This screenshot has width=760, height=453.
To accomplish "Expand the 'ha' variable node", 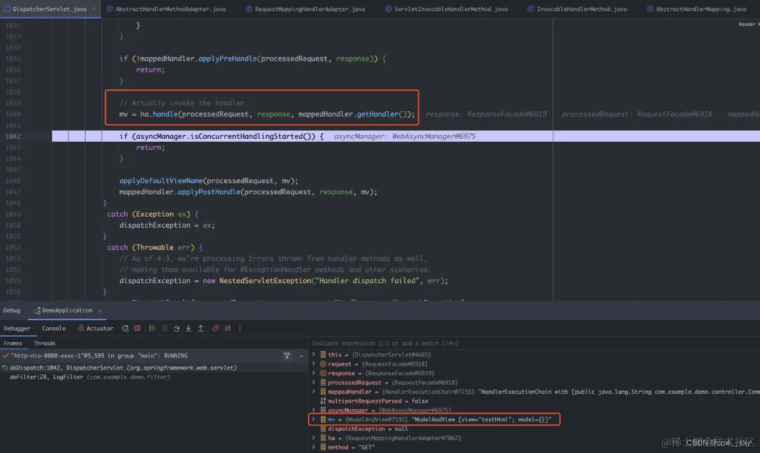I will (314, 438).
